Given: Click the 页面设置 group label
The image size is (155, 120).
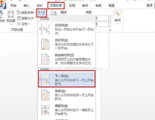Looking at the screenshot, I should (x=17, y=30).
